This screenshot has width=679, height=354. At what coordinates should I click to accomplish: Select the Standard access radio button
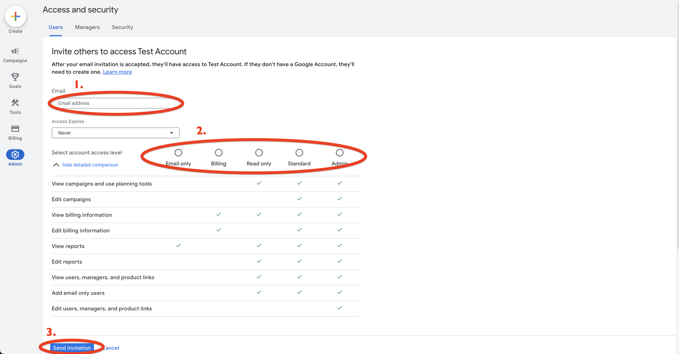pyautogui.click(x=299, y=153)
